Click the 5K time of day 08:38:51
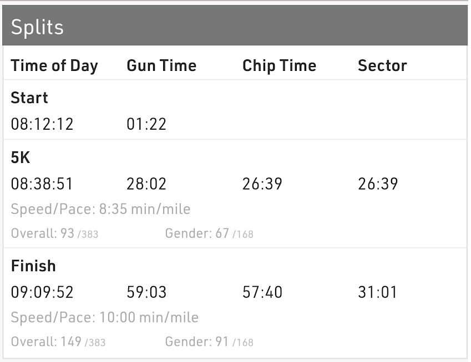This screenshot has height=362, width=471. click(x=42, y=183)
